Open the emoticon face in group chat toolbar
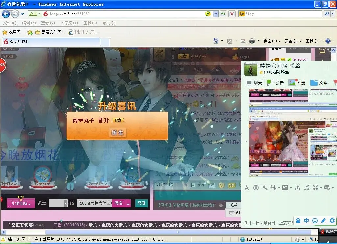The image size is (337, 244). coord(256,188)
